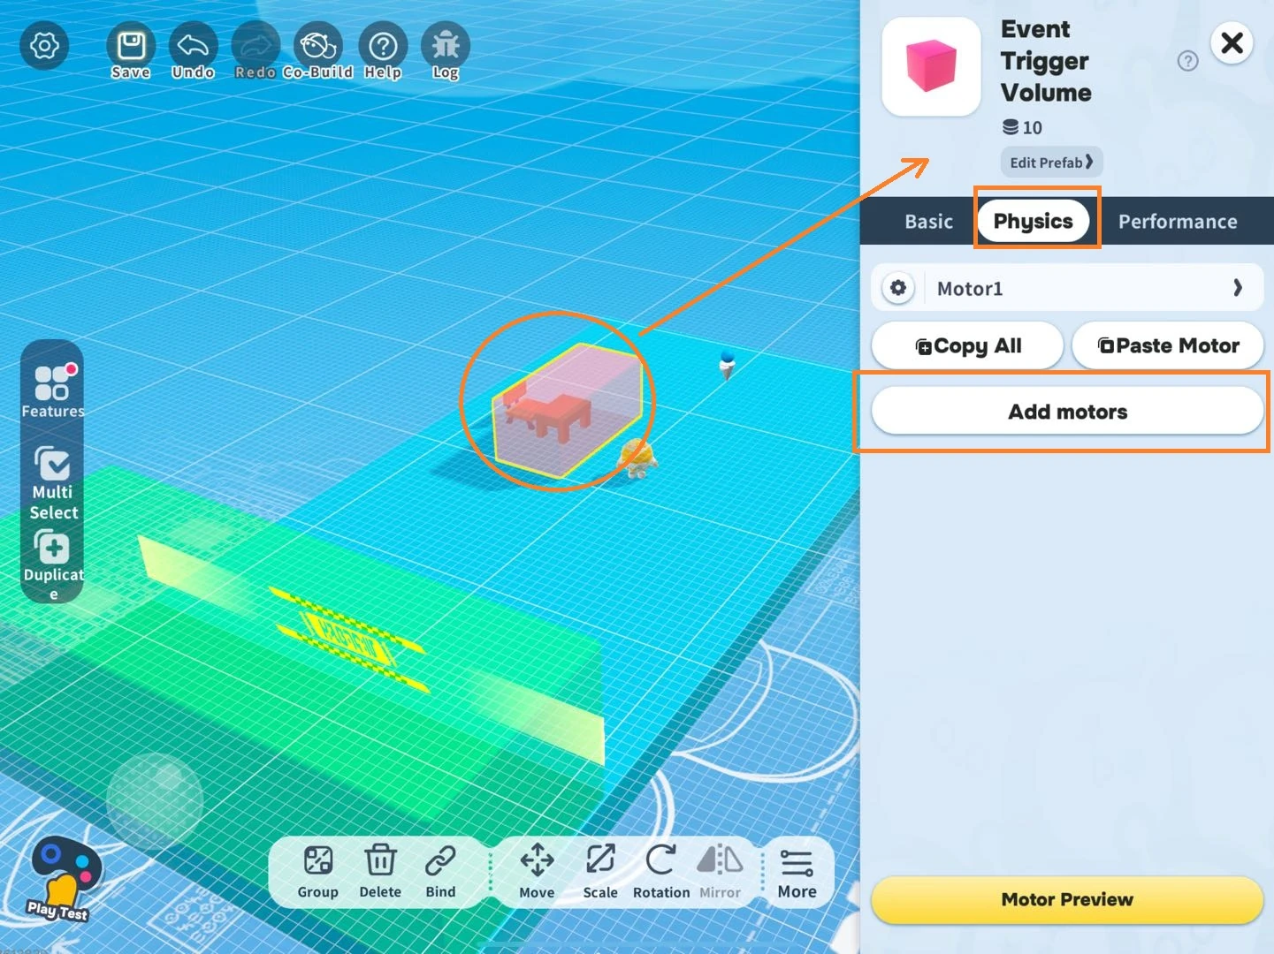Click the Paste Motor button
The height and width of the screenshot is (954, 1274).
tap(1168, 345)
